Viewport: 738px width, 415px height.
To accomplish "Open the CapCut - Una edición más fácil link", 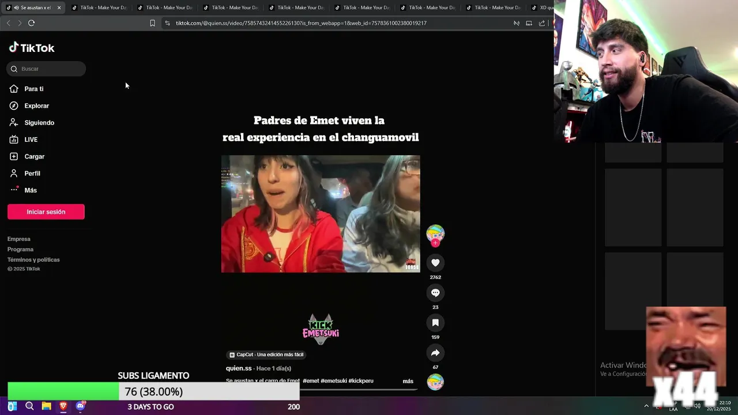I will click(266, 355).
